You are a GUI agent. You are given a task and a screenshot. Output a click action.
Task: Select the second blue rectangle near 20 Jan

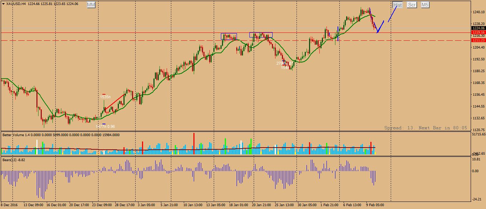pyautogui.click(x=261, y=35)
